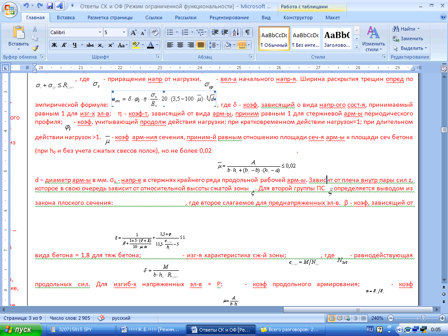Apply the font color (A) swatch
Screen dimensions: 448x336
[150, 45]
